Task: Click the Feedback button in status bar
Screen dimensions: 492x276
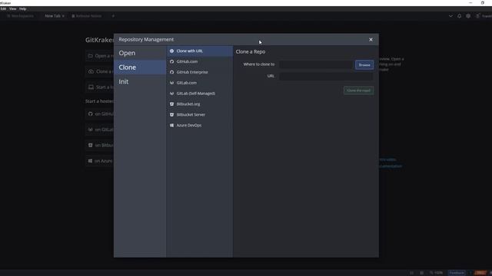Action: (457, 273)
